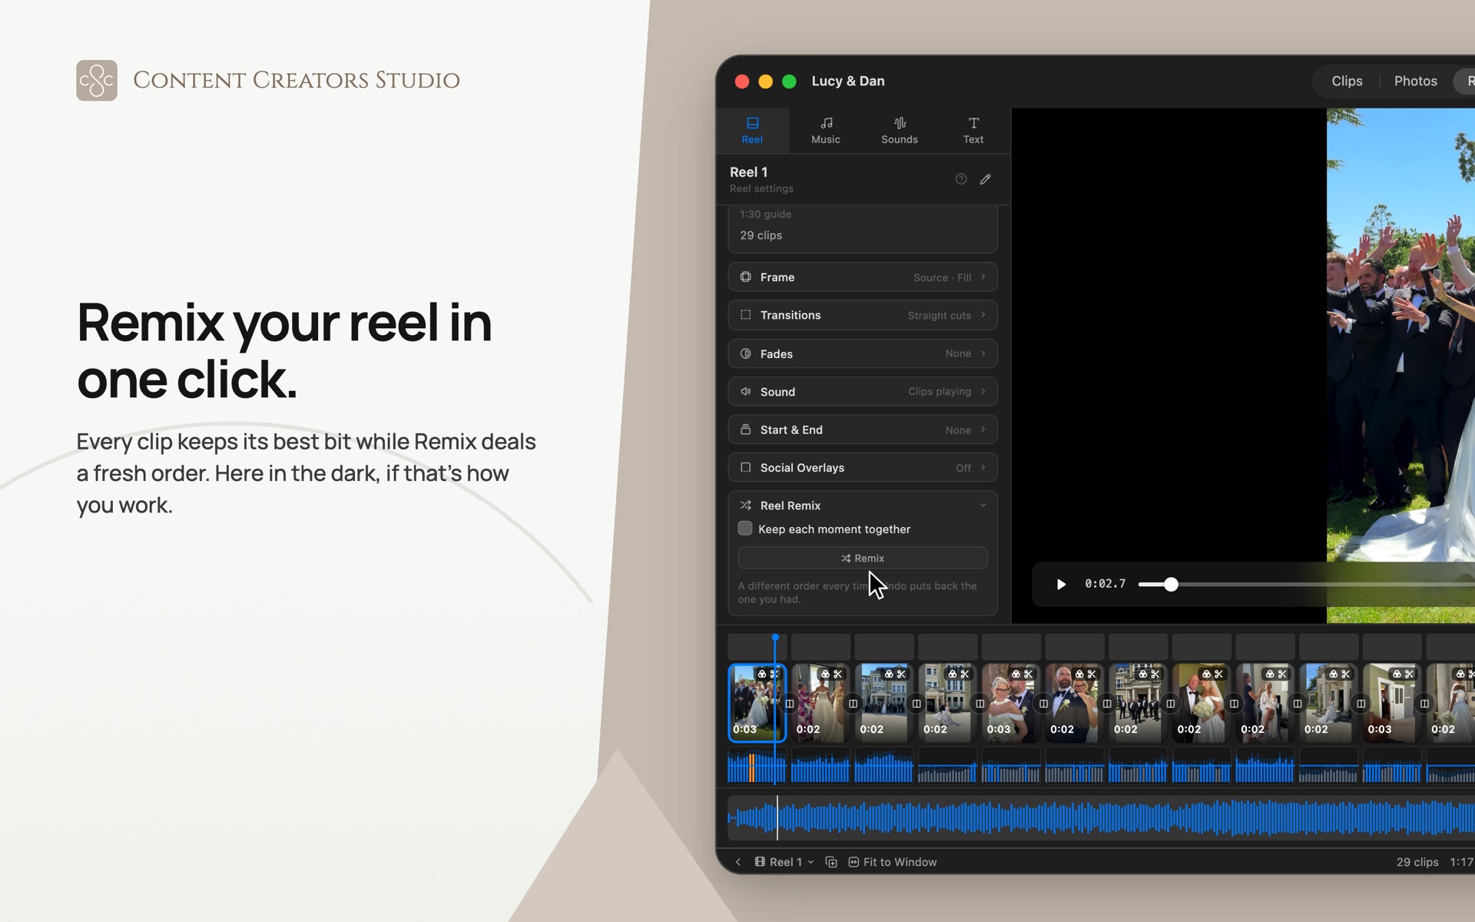This screenshot has width=1475, height=922.
Task: Open color filters on the bridesmaids clip
Action: point(825,674)
